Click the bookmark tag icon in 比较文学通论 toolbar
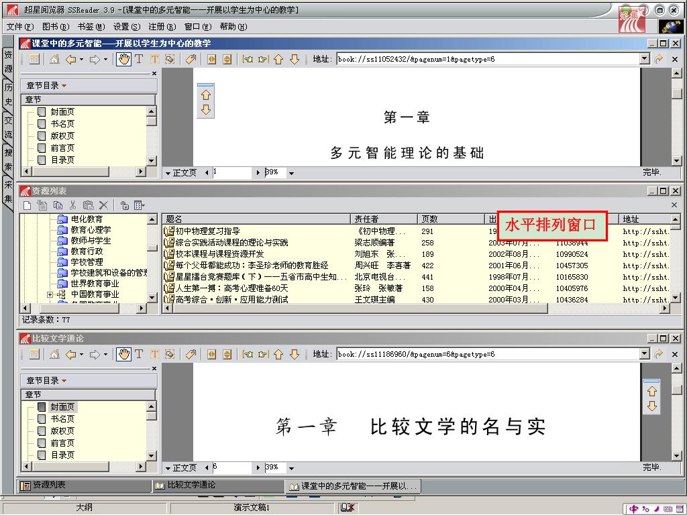 (x=191, y=354)
